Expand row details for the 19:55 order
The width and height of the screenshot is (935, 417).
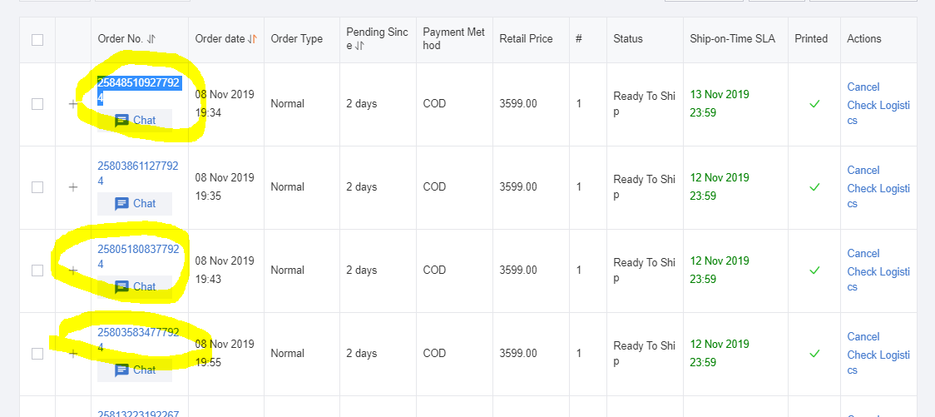click(73, 354)
